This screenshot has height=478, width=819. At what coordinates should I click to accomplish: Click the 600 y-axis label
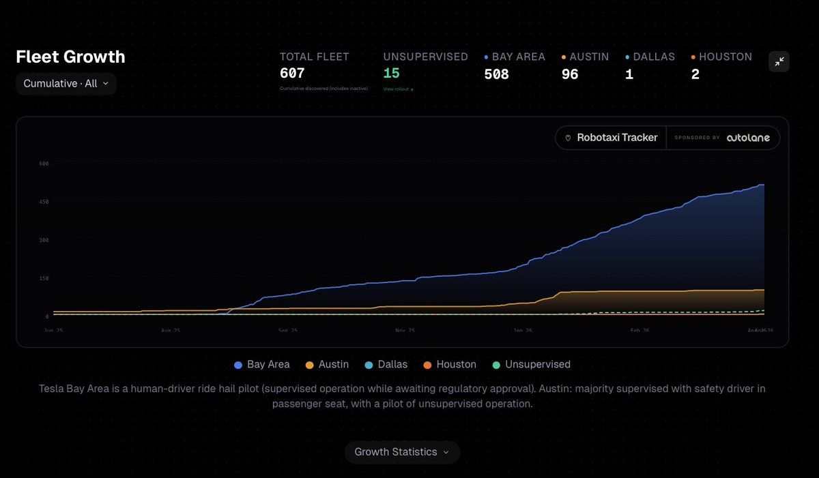coord(44,164)
